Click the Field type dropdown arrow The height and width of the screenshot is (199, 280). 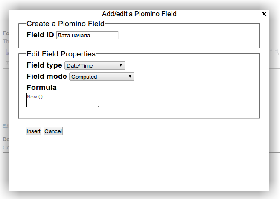click(x=121, y=65)
